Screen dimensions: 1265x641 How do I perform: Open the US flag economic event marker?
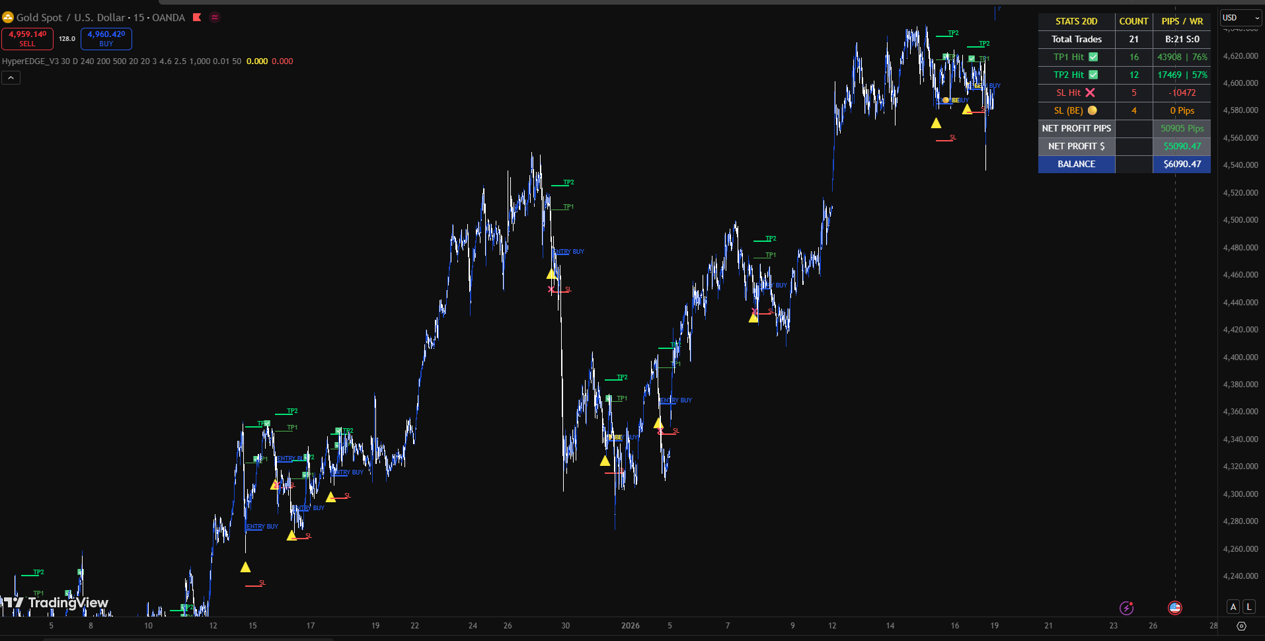(1174, 608)
